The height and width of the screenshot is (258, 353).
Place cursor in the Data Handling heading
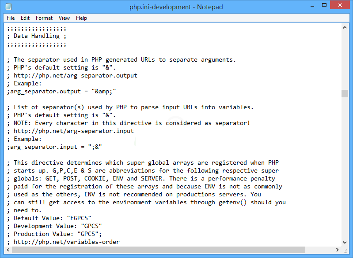(40, 36)
